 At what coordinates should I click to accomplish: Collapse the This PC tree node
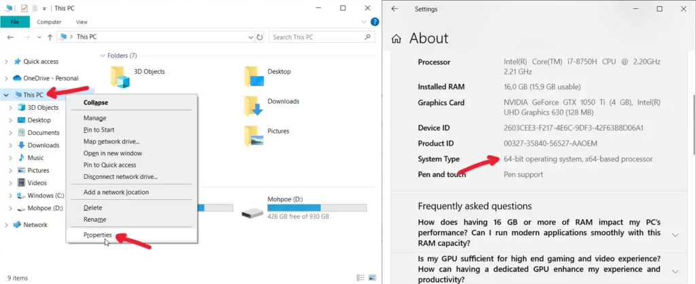[x=6, y=95]
